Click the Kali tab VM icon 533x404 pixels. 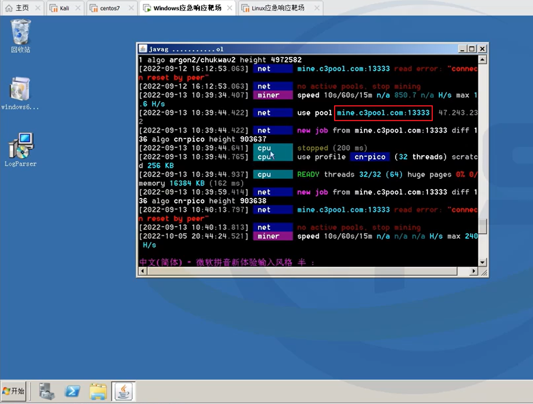[x=54, y=8]
